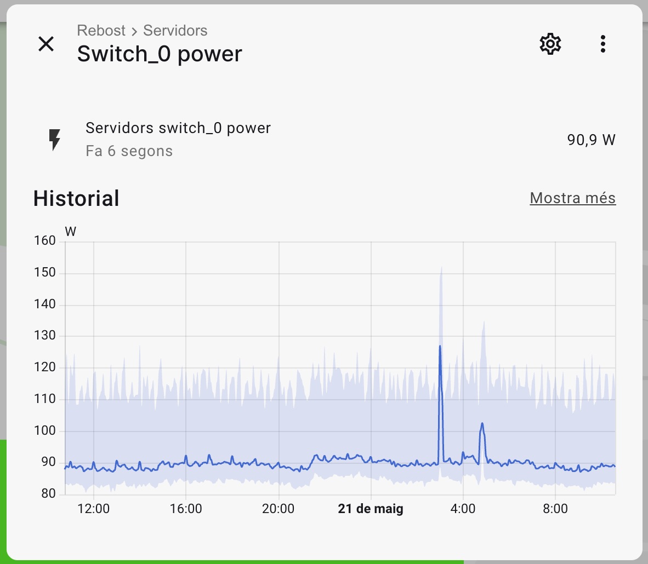Open entity settings with the gear icon
The width and height of the screenshot is (648, 564).
point(550,44)
